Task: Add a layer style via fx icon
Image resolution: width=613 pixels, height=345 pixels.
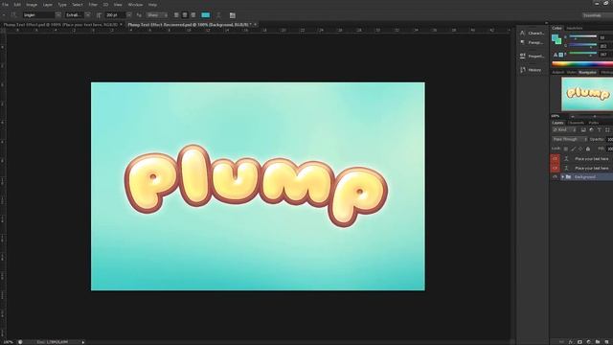Action: pyautogui.click(x=571, y=342)
